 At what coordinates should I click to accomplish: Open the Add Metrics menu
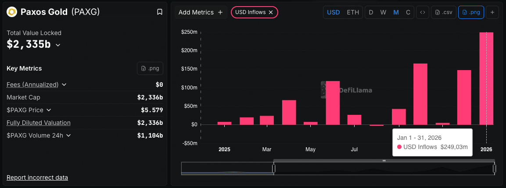click(x=201, y=12)
